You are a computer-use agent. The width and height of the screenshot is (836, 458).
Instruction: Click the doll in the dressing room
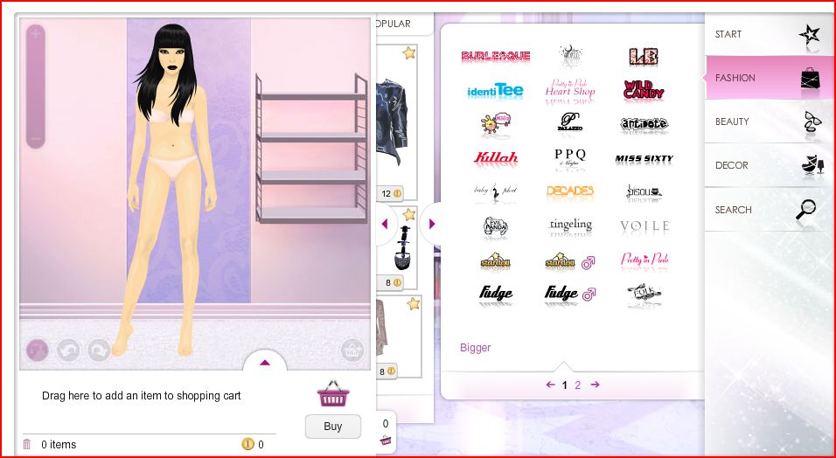coord(171,190)
